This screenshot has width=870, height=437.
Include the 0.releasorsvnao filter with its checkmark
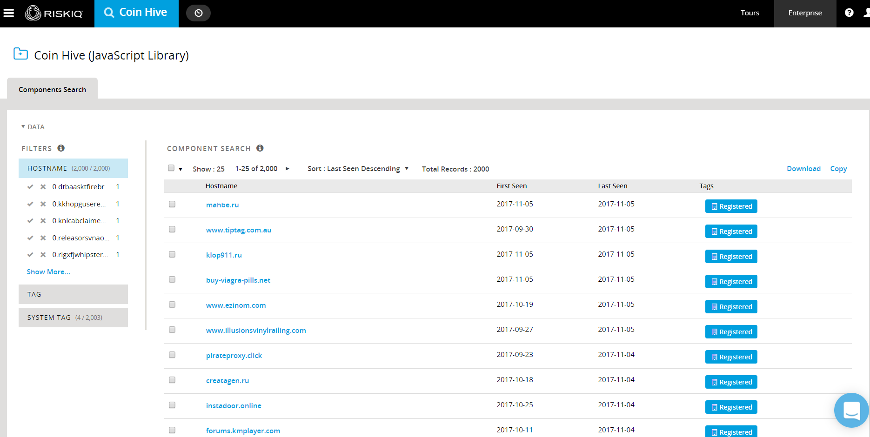[30, 238]
